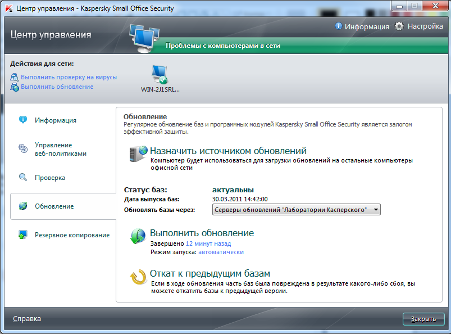Click the update icon next to the Выполнить обновление network action
Image resolution: width=451 pixels, height=334 pixels.
pos(15,87)
